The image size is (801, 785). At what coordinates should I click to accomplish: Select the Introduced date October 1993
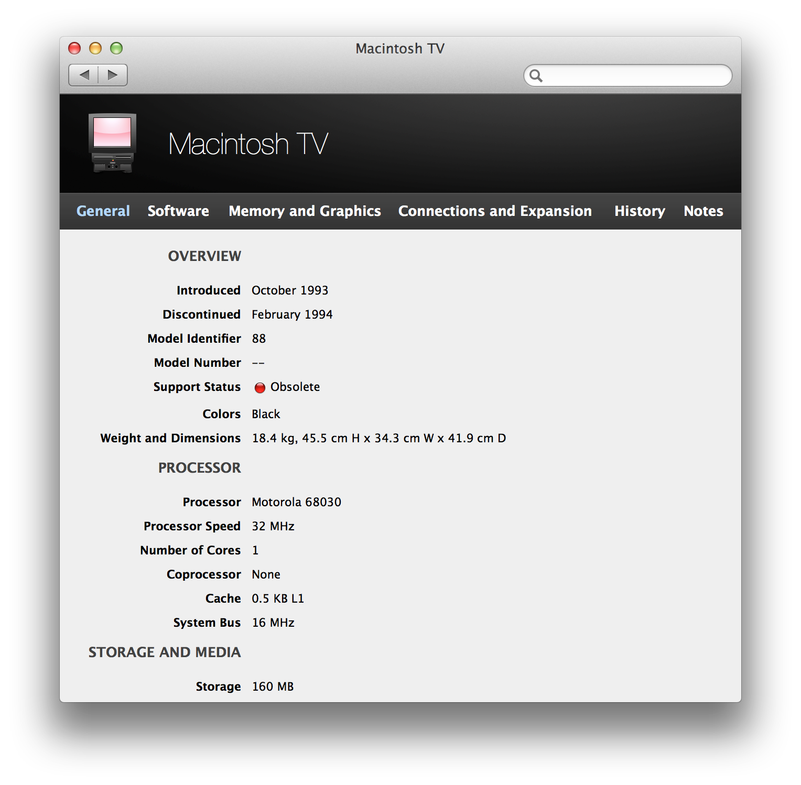pos(290,290)
